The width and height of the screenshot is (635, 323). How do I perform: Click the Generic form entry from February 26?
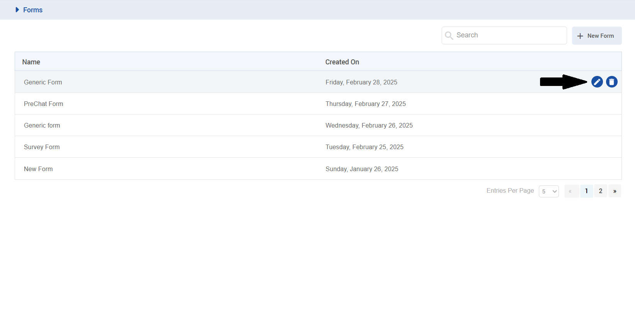[x=42, y=125]
